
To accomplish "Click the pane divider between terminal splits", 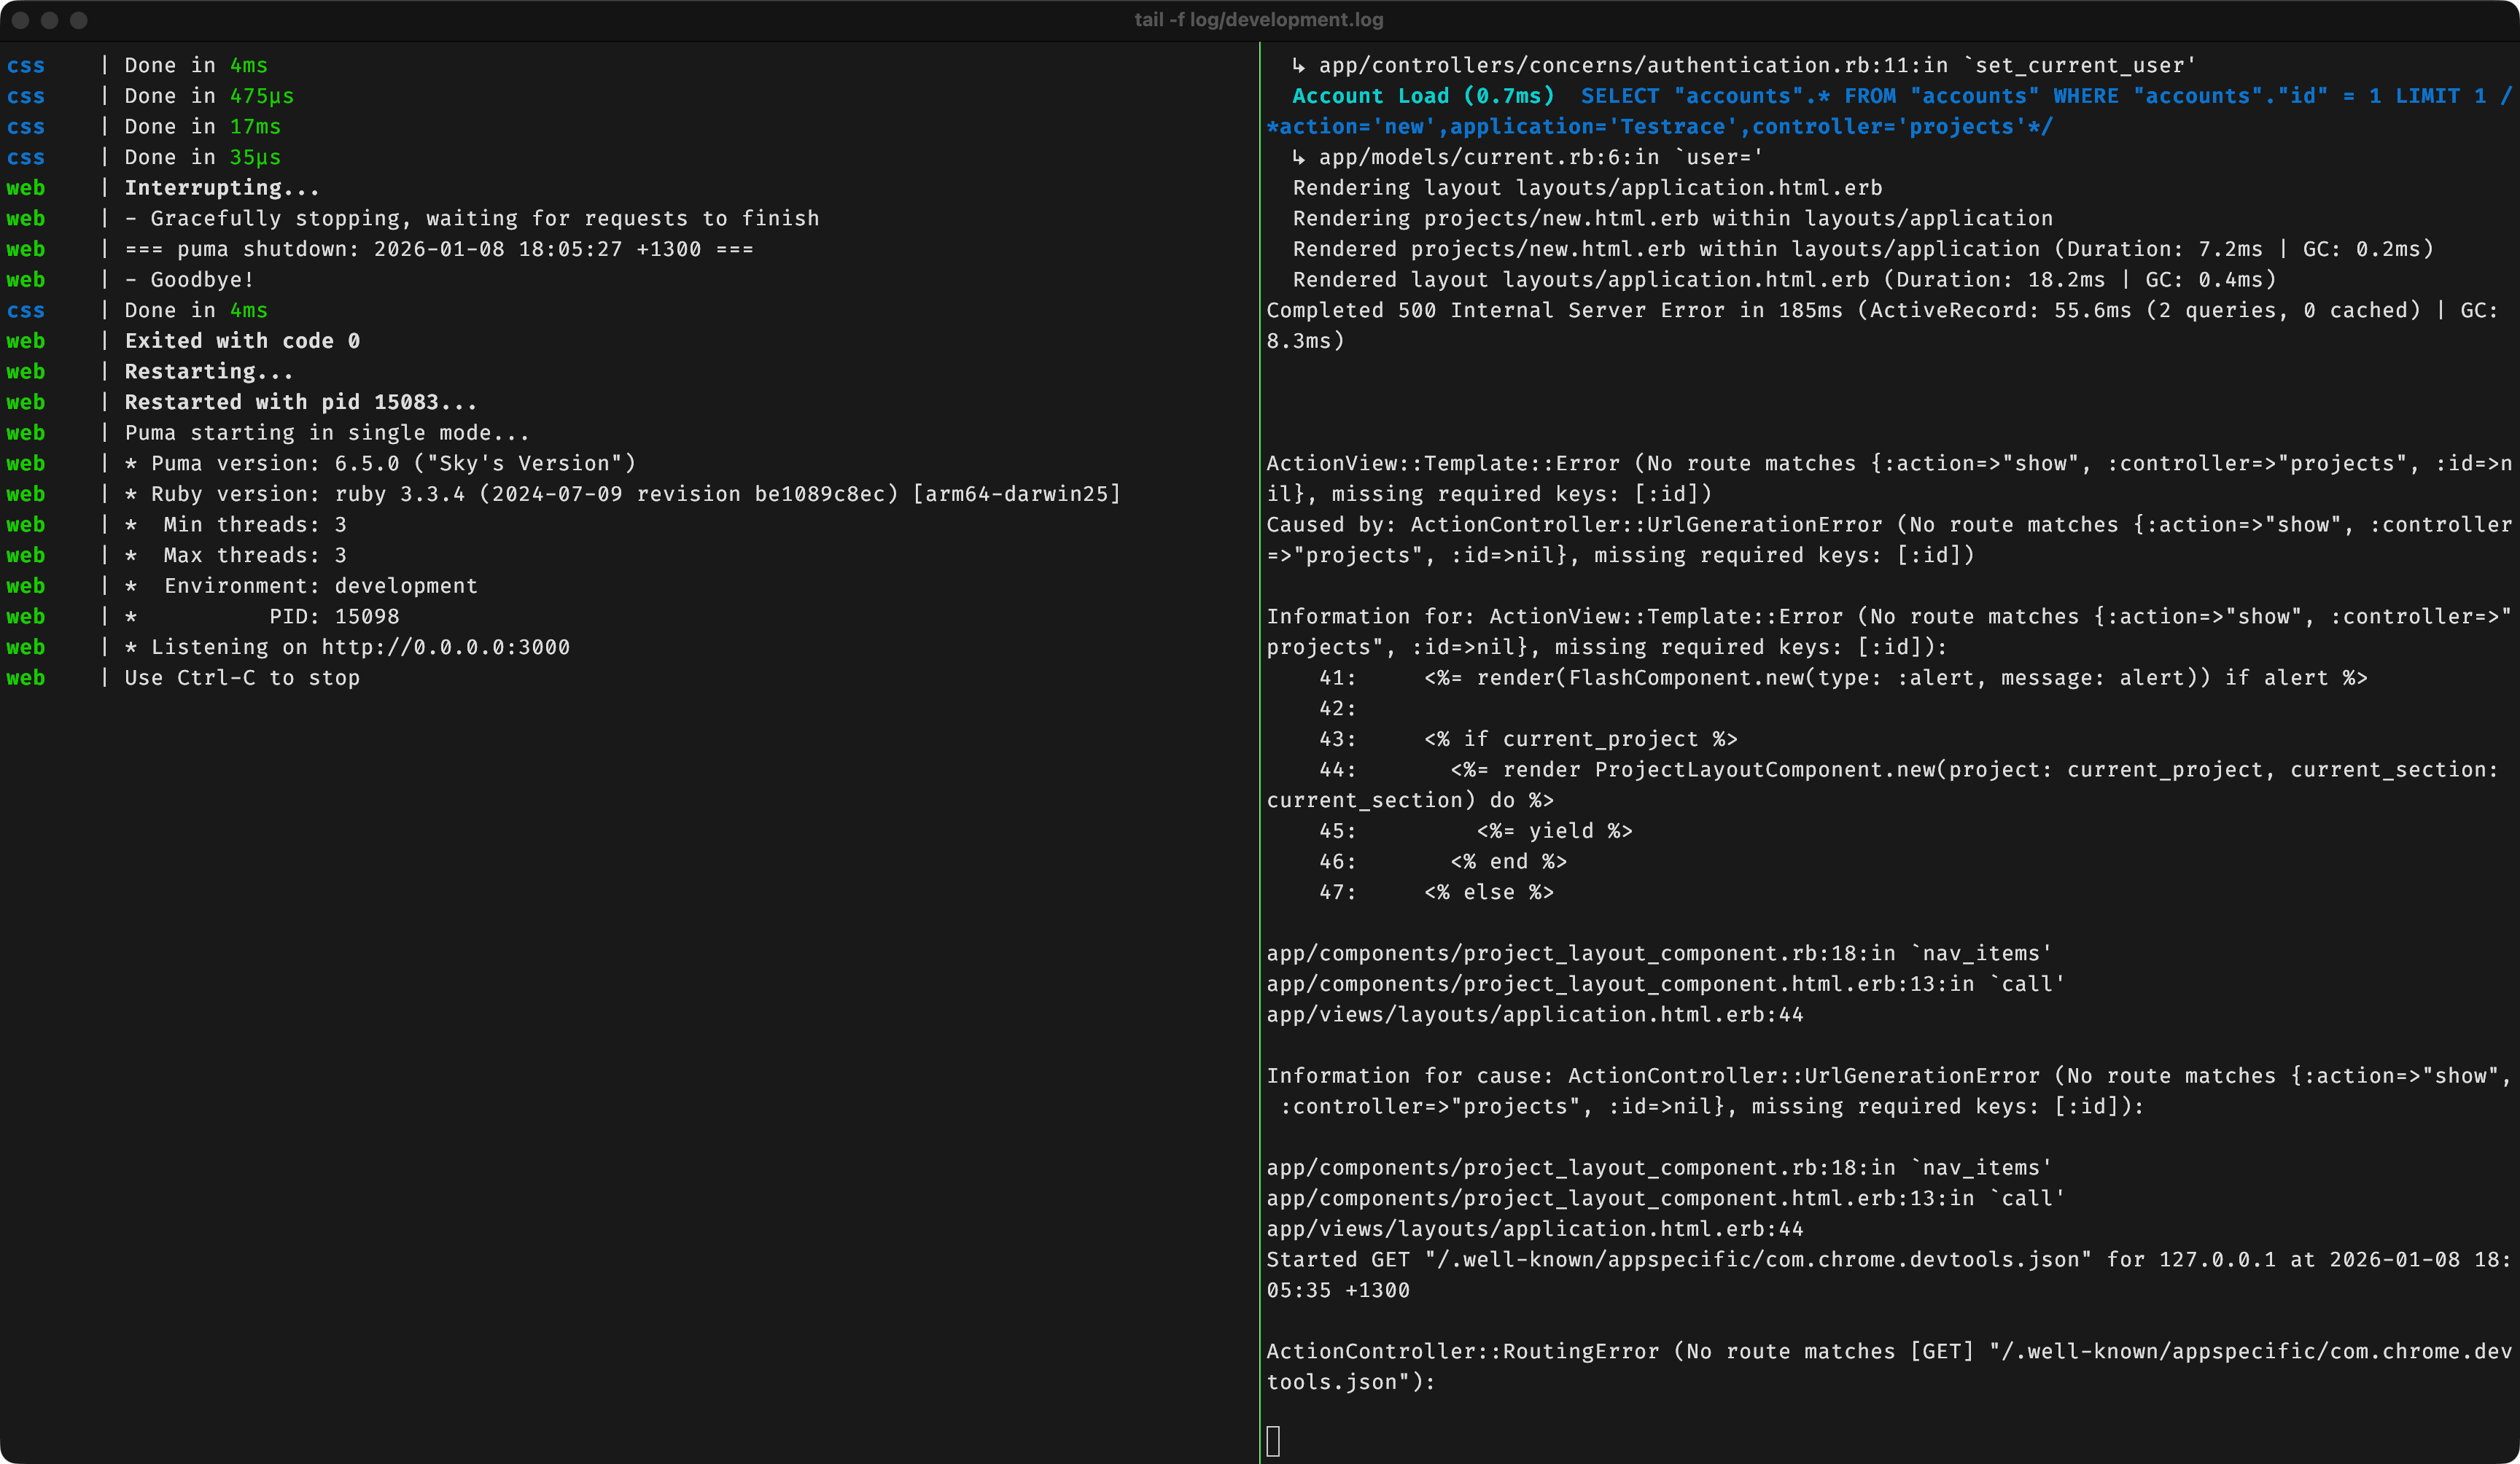I will pyautogui.click(x=1260, y=750).
